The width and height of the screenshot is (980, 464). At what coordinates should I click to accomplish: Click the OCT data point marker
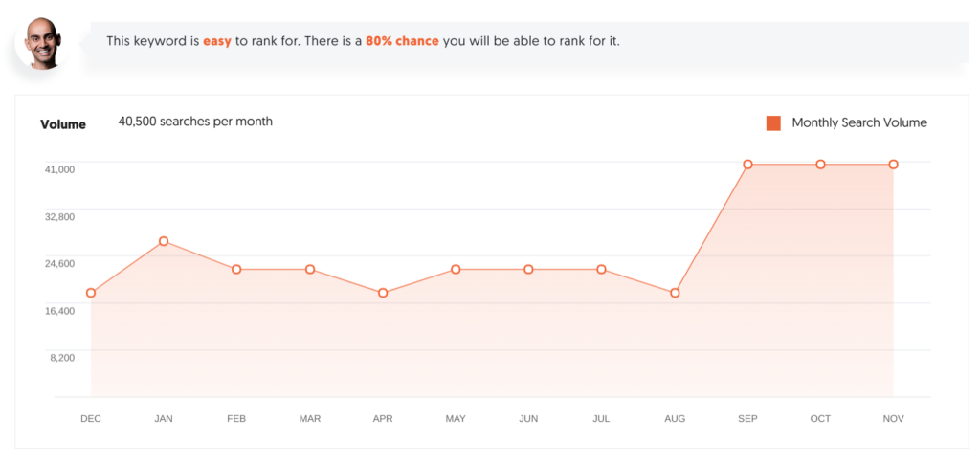[820, 165]
